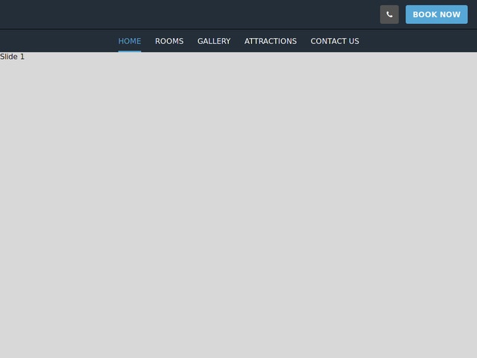Click the phone call icon button
This screenshot has height=358, width=477.
[x=389, y=14]
